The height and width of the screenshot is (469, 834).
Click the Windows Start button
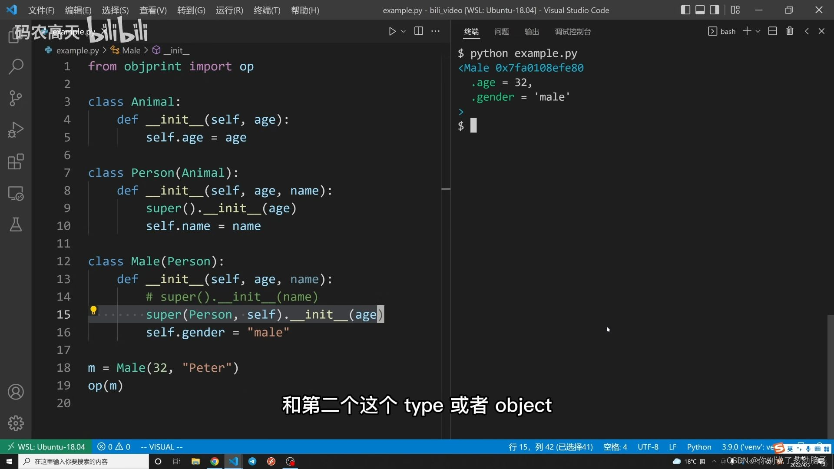coord(9,461)
